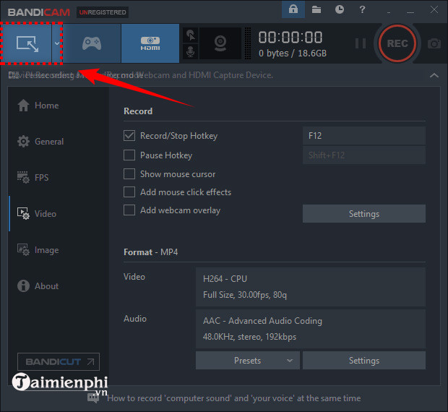Select Screen Recording mode icon
The height and width of the screenshot is (412, 448).
(x=26, y=43)
